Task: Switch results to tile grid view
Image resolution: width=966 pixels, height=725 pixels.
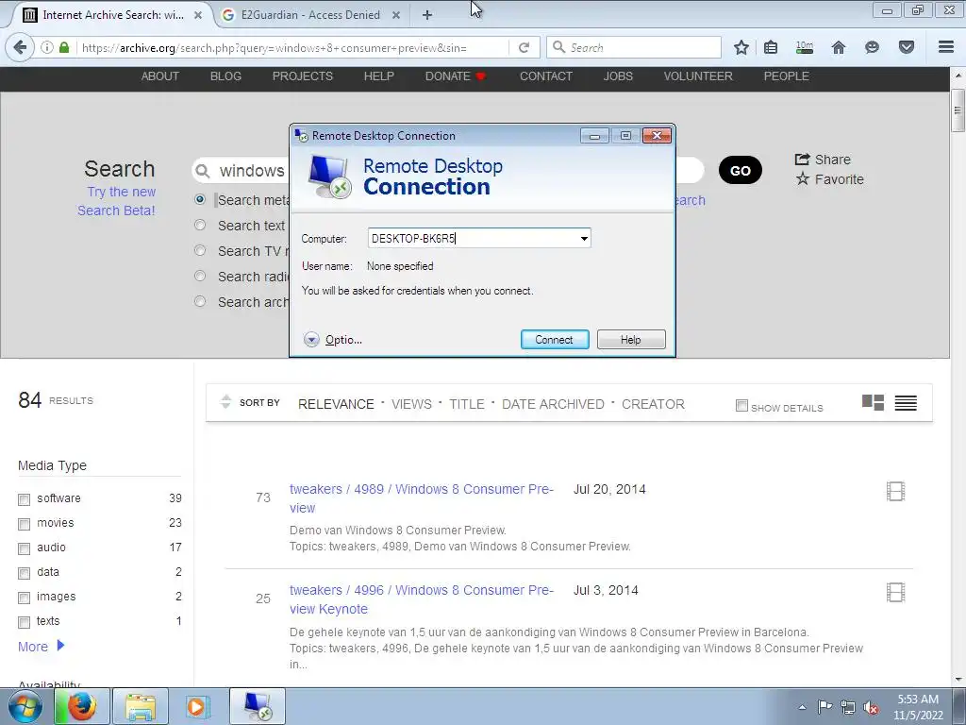Action: coord(873,402)
